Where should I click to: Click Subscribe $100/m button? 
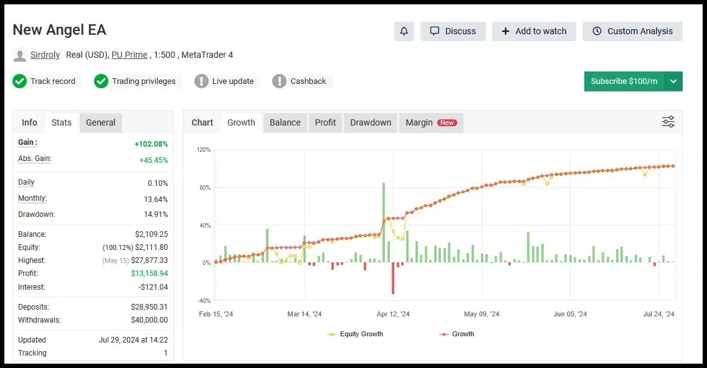pos(624,81)
